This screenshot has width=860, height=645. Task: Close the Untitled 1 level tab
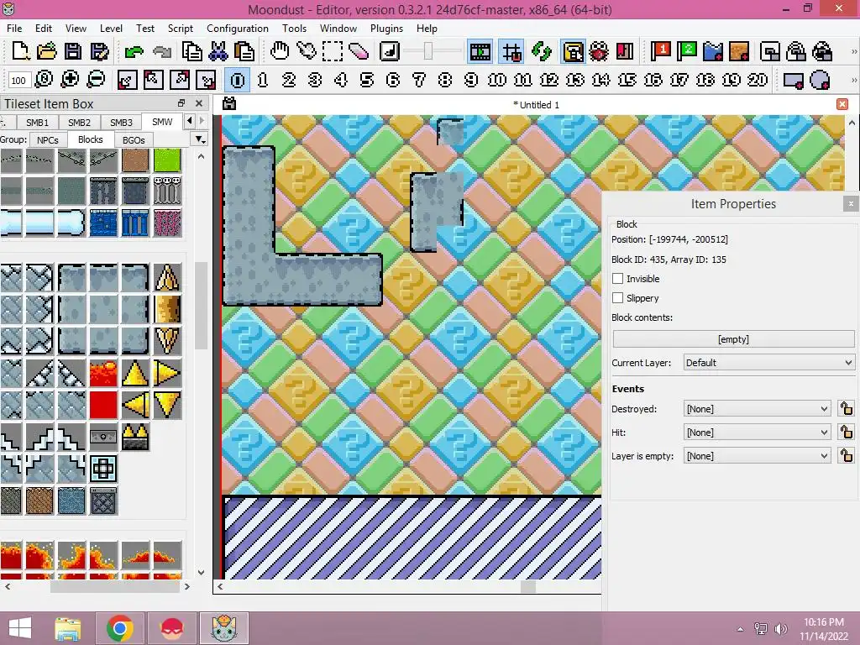[x=842, y=104]
